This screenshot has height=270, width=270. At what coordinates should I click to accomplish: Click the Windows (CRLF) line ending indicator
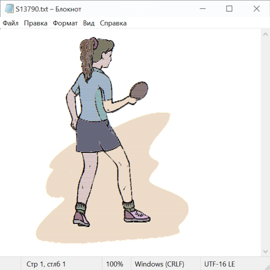tap(159, 264)
